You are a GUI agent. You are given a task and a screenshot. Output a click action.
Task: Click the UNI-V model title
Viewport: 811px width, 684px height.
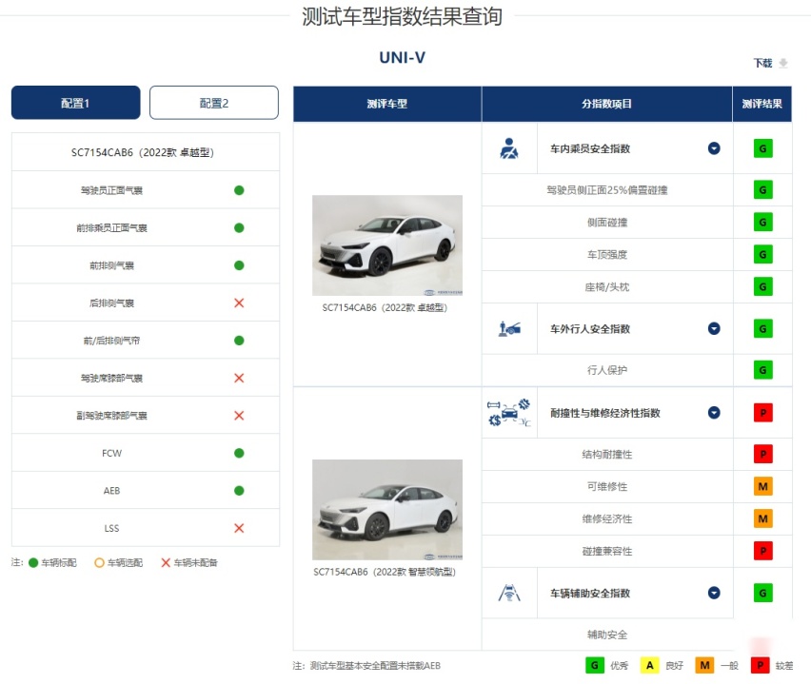pyautogui.click(x=403, y=57)
